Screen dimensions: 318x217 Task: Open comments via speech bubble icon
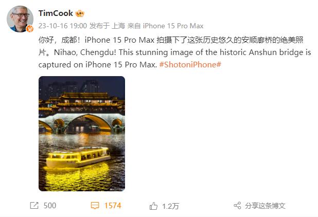pos(95,206)
